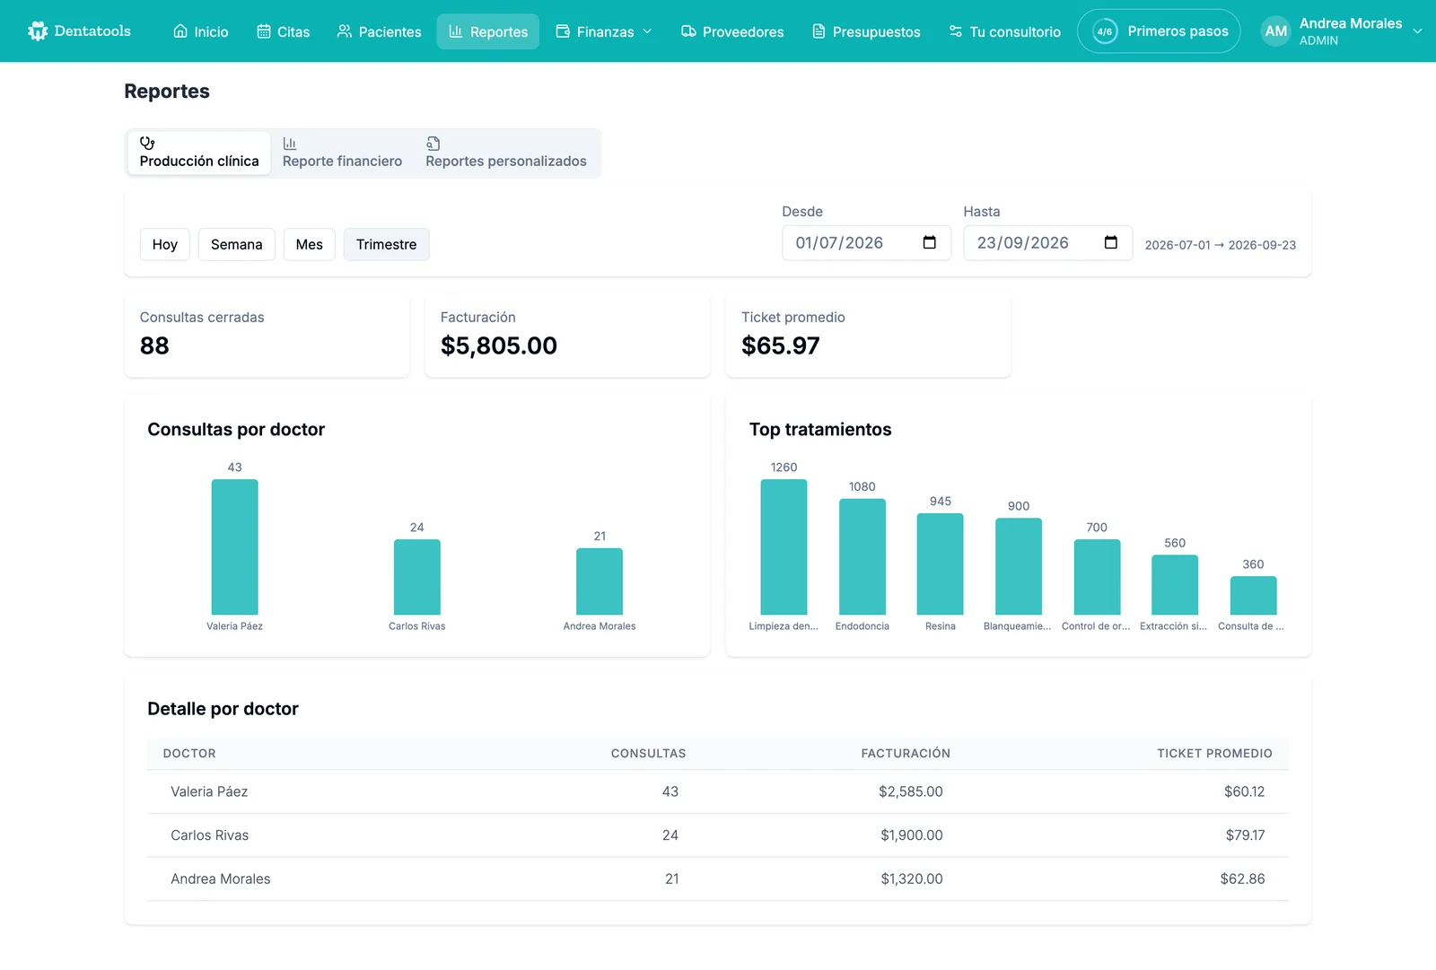Image resolution: width=1436 pixels, height=970 pixels.
Task: Click the $1,900.00 facturación cell
Action: [x=912, y=835]
